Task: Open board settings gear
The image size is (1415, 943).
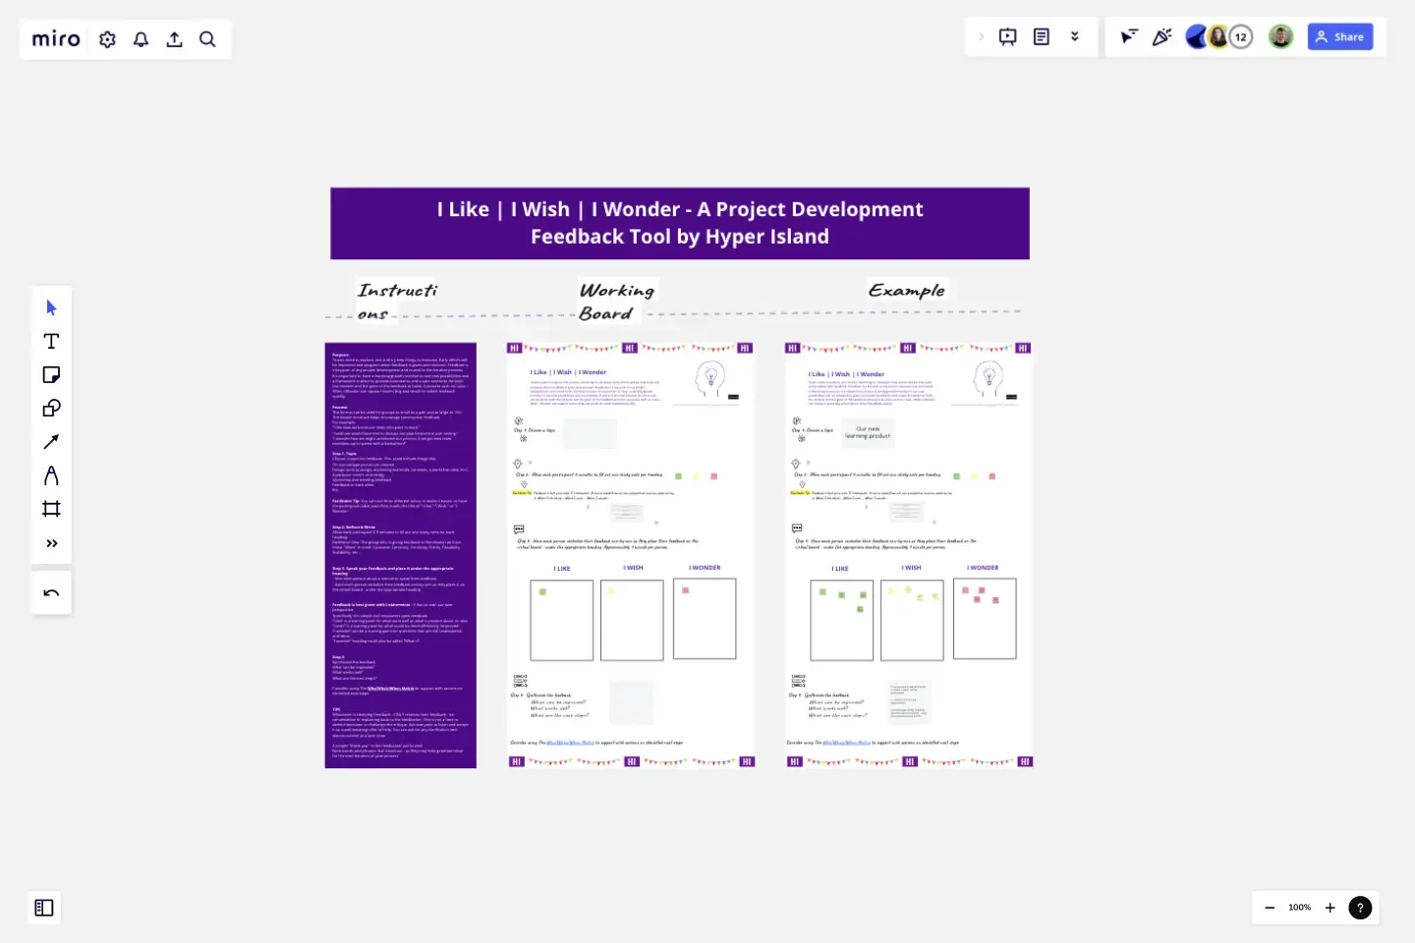Action: [x=108, y=39]
